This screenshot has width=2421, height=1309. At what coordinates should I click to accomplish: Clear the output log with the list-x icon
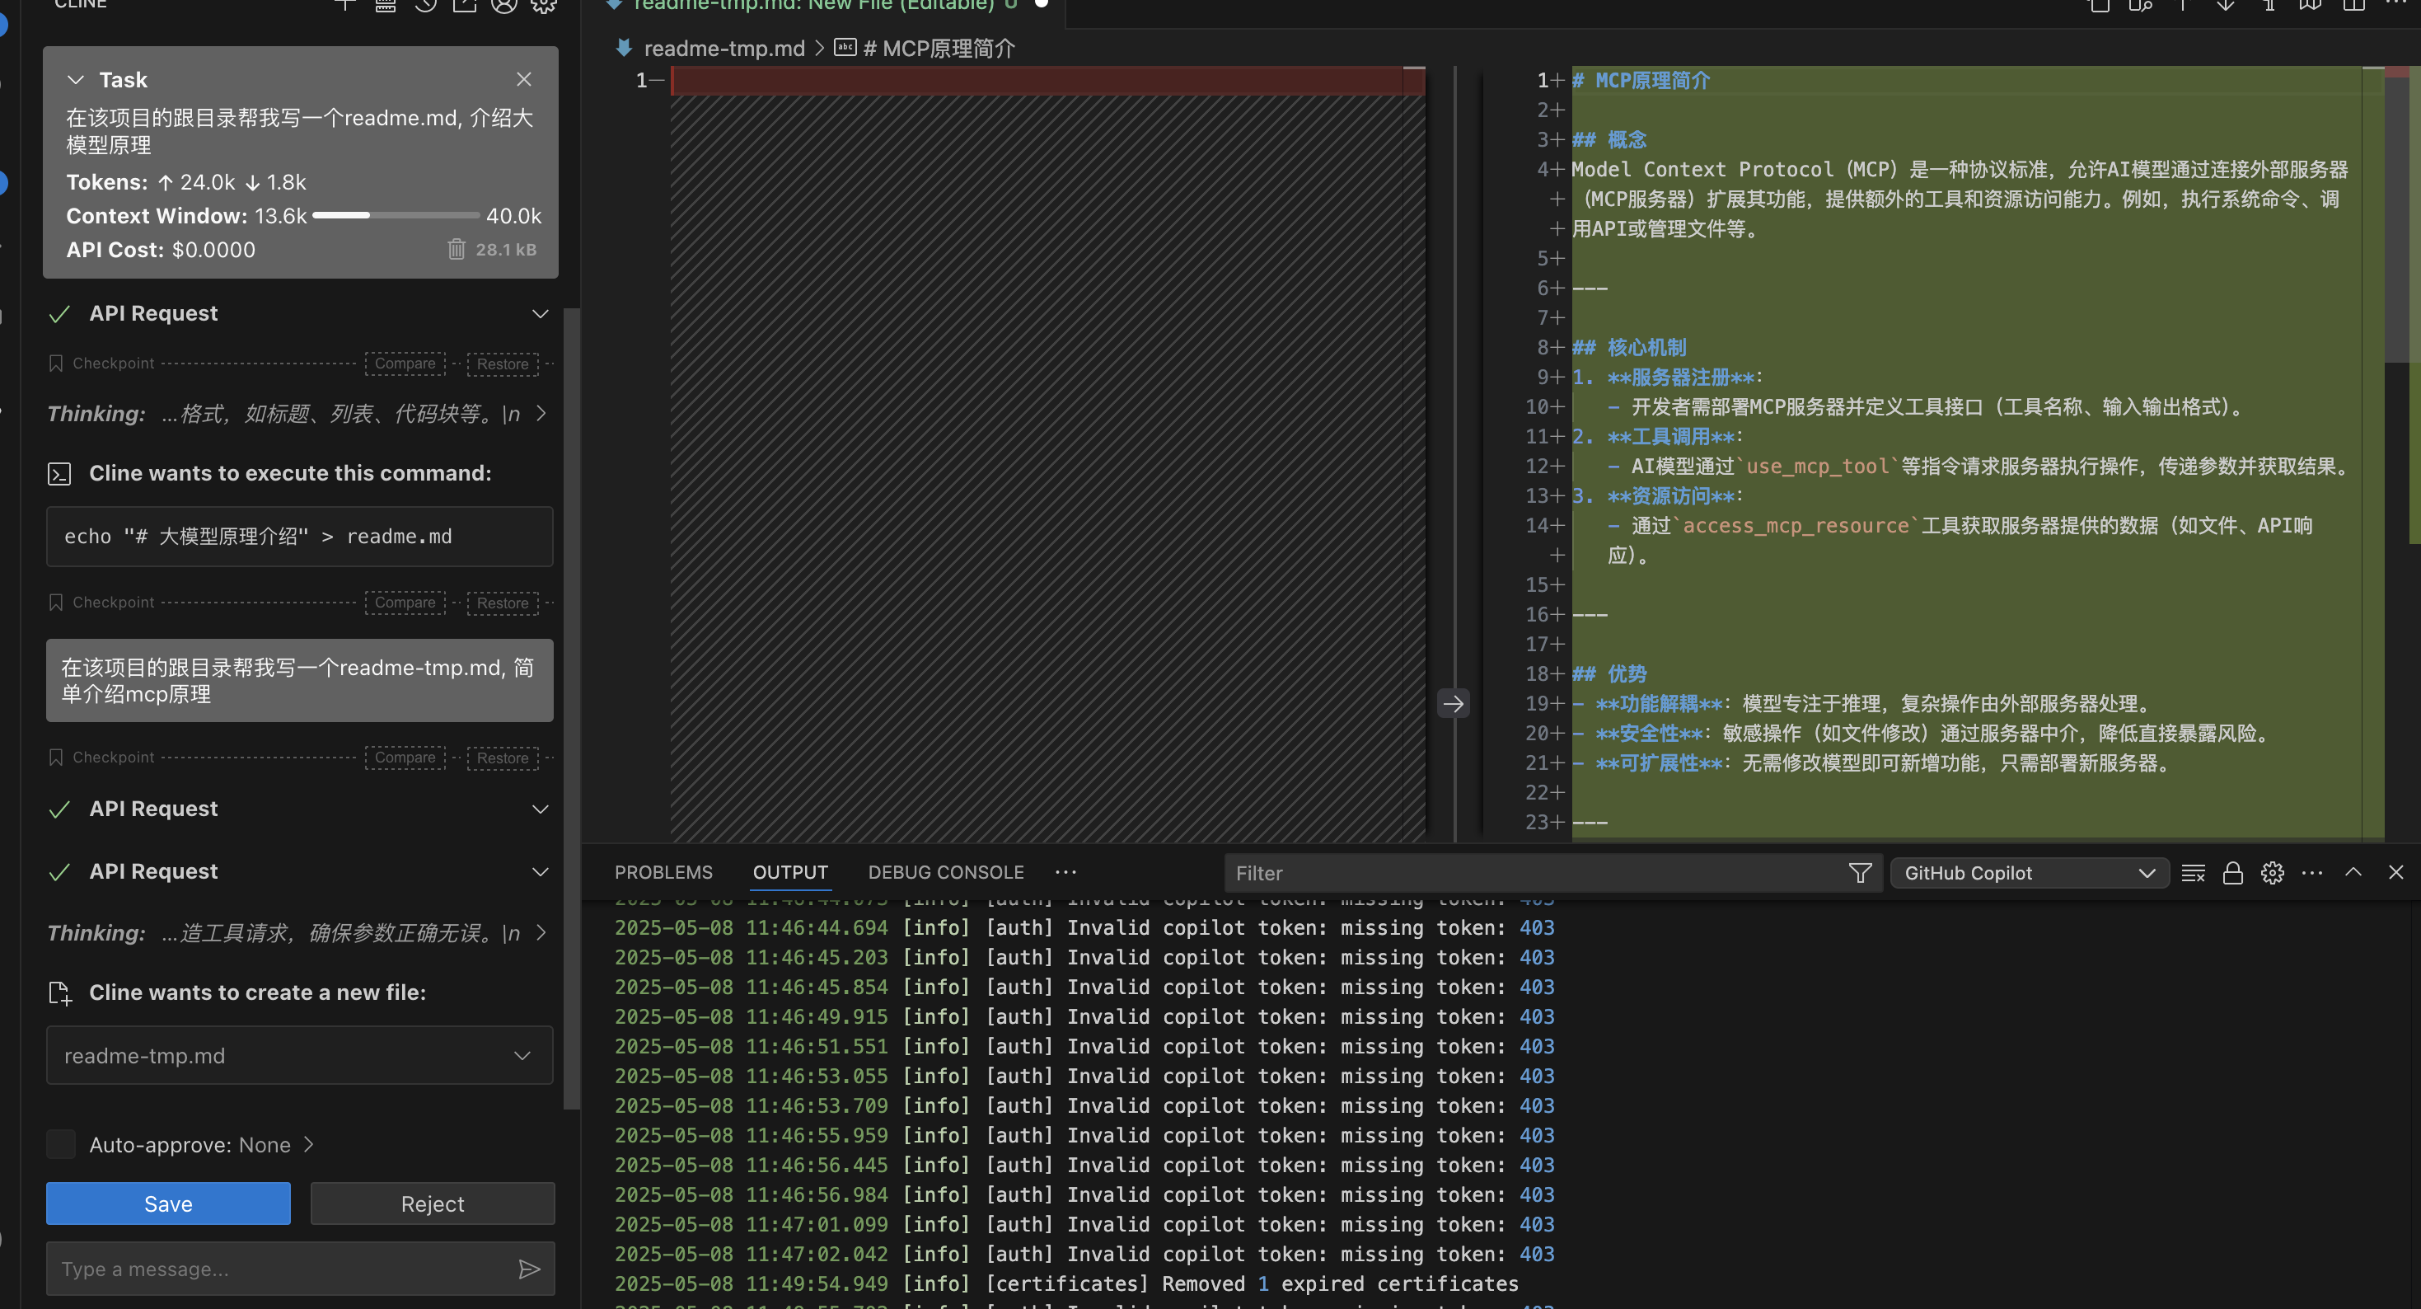(2193, 873)
